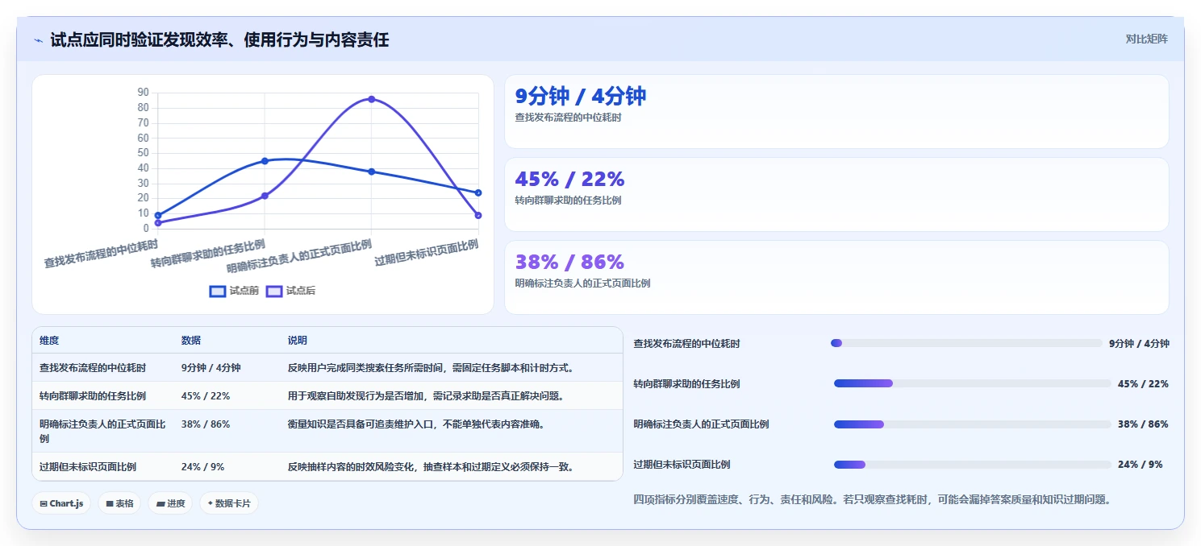Click the 查找发布流程的中位耗时 progress bar
The image size is (1201, 546).
(x=966, y=343)
